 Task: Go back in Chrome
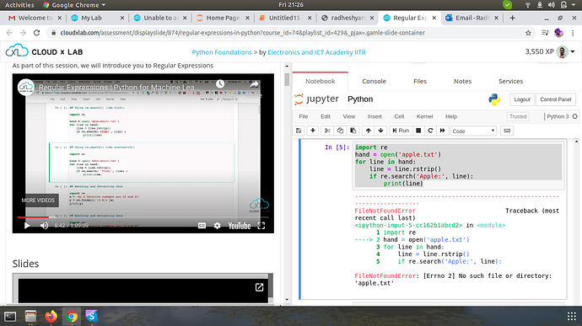point(9,33)
